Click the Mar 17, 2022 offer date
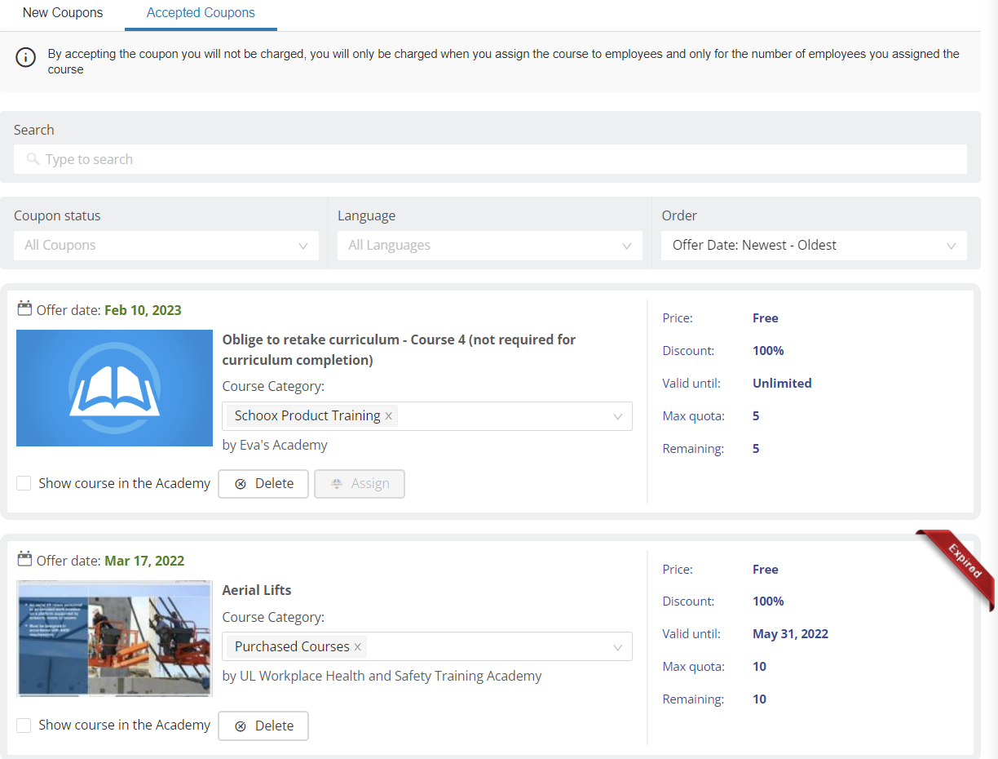The image size is (998, 759). pos(144,561)
